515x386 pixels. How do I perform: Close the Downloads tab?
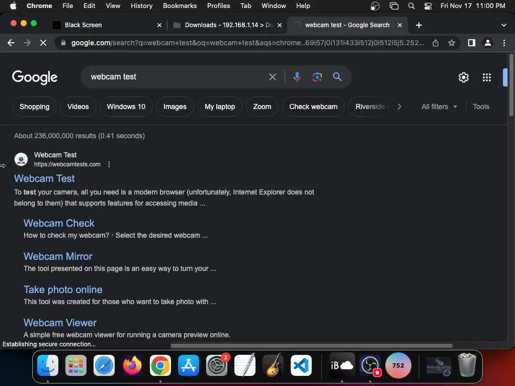click(x=280, y=25)
